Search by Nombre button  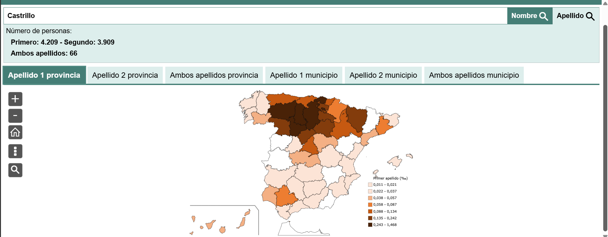click(529, 16)
